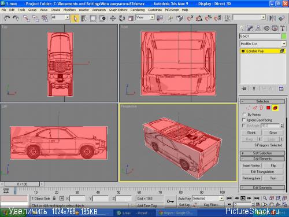Toggle Percent Snap icon

click(208, 19)
